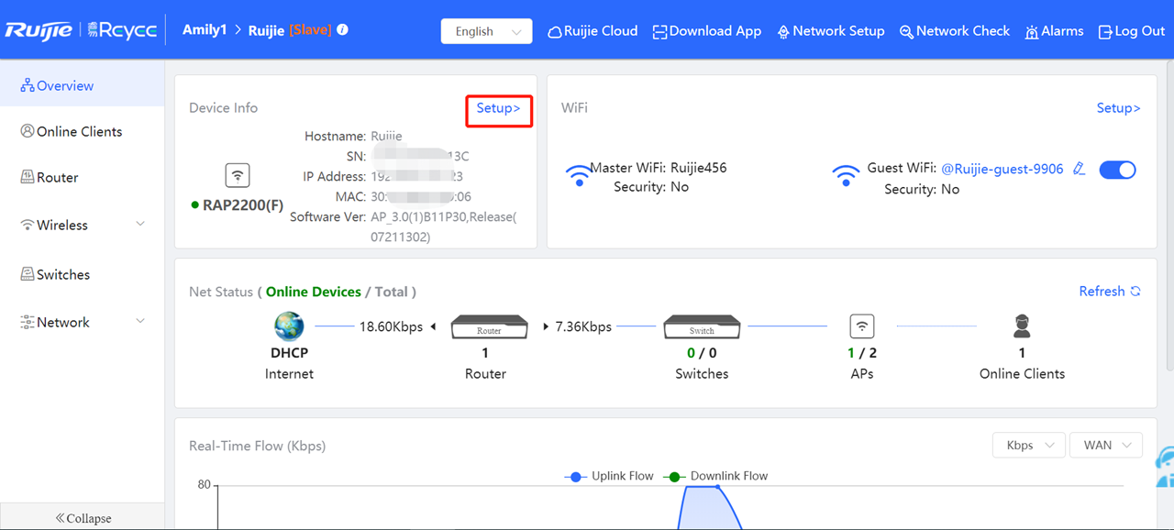The width and height of the screenshot is (1174, 530).
Task: Click the RAP2200(F) device name
Action: [x=242, y=205]
